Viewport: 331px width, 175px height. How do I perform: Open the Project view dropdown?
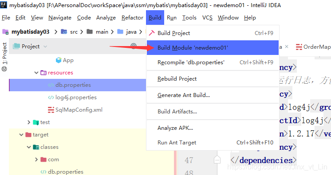point(45,47)
